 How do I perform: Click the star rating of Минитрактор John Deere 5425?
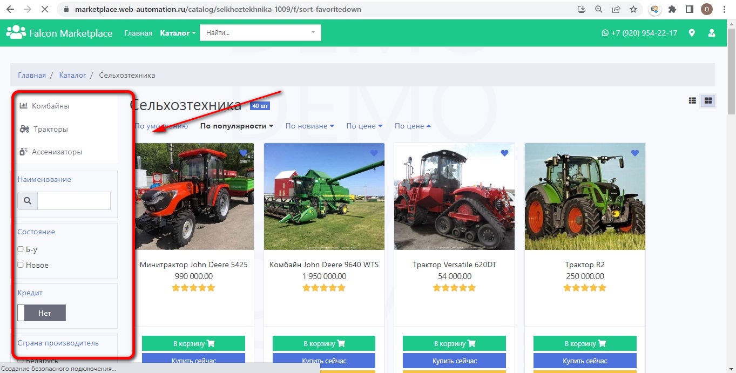coord(193,288)
